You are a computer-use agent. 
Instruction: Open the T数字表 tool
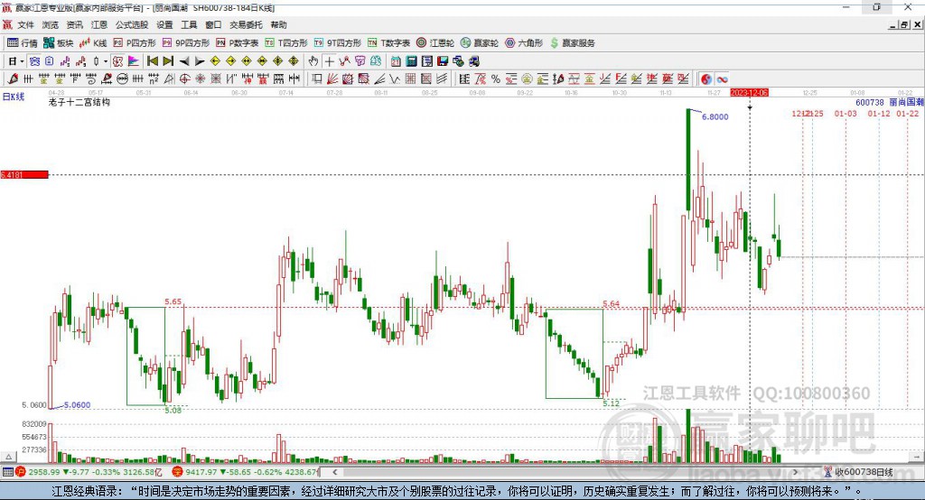(x=388, y=43)
